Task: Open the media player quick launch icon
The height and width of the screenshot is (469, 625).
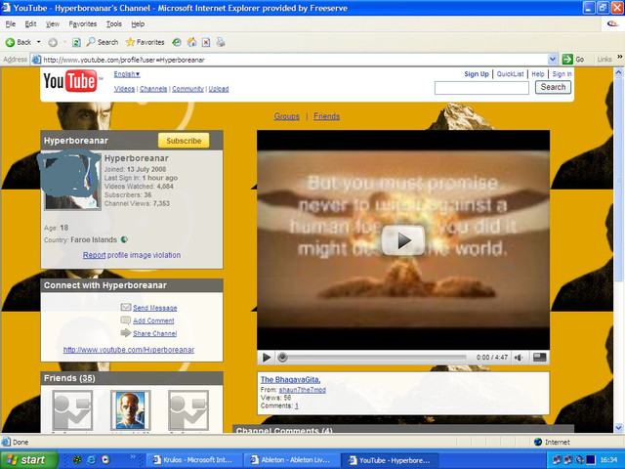Action: pos(105,460)
